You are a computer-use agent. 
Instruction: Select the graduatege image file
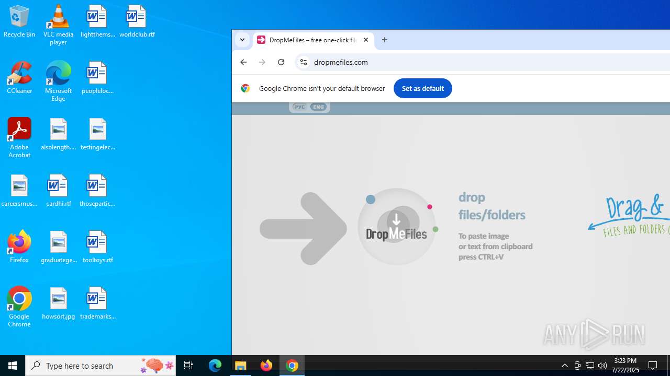[x=58, y=247]
